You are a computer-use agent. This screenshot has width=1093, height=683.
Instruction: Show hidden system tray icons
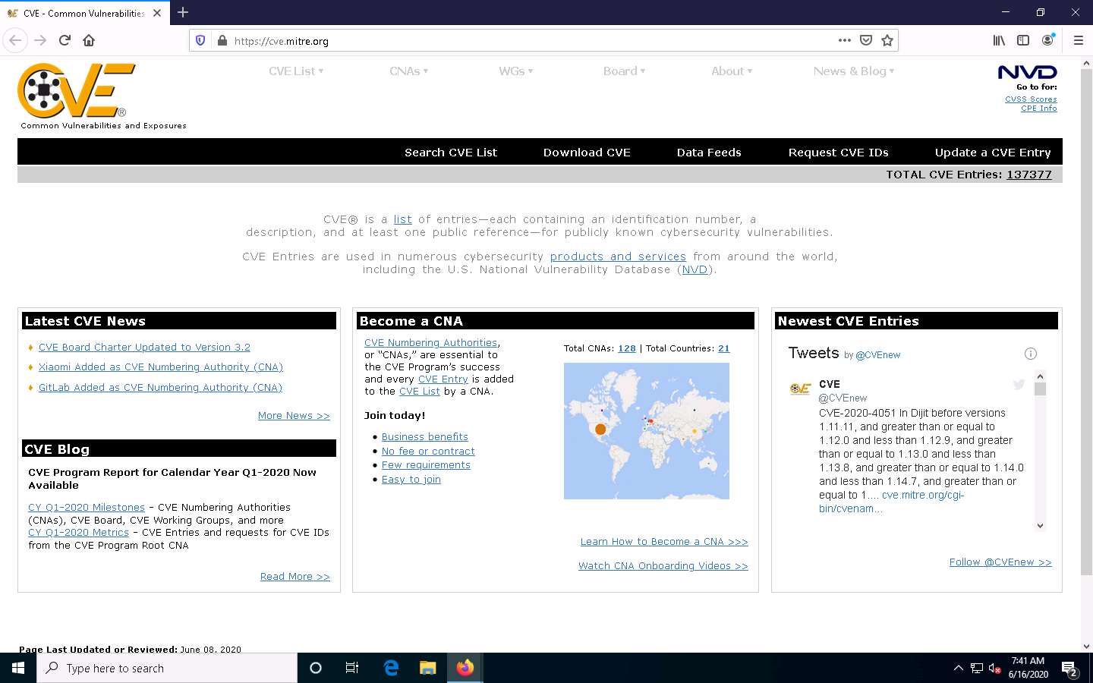(958, 669)
